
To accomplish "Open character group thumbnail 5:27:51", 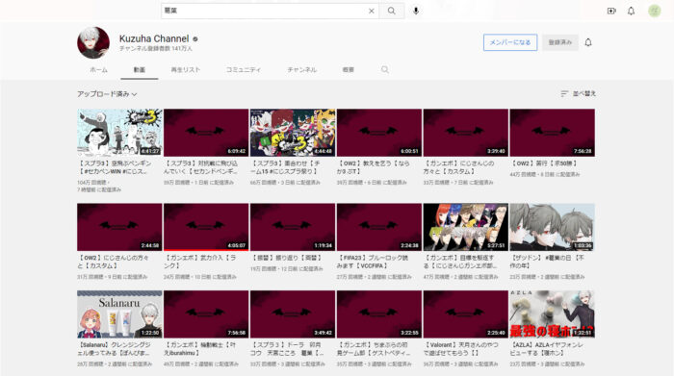I will coord(465,227).
